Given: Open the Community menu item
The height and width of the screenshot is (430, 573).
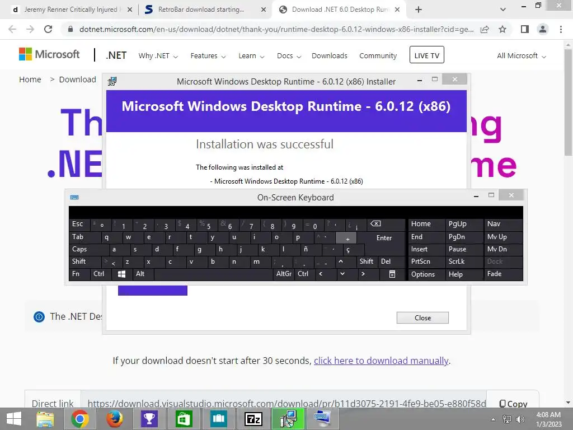Looking at the screenshot, I should click(x=378, y=56).
